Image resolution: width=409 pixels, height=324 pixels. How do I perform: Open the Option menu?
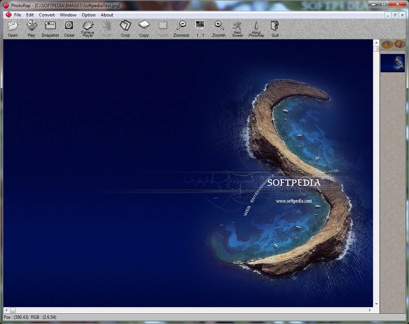pyautogui.click(x=88, y=15)
